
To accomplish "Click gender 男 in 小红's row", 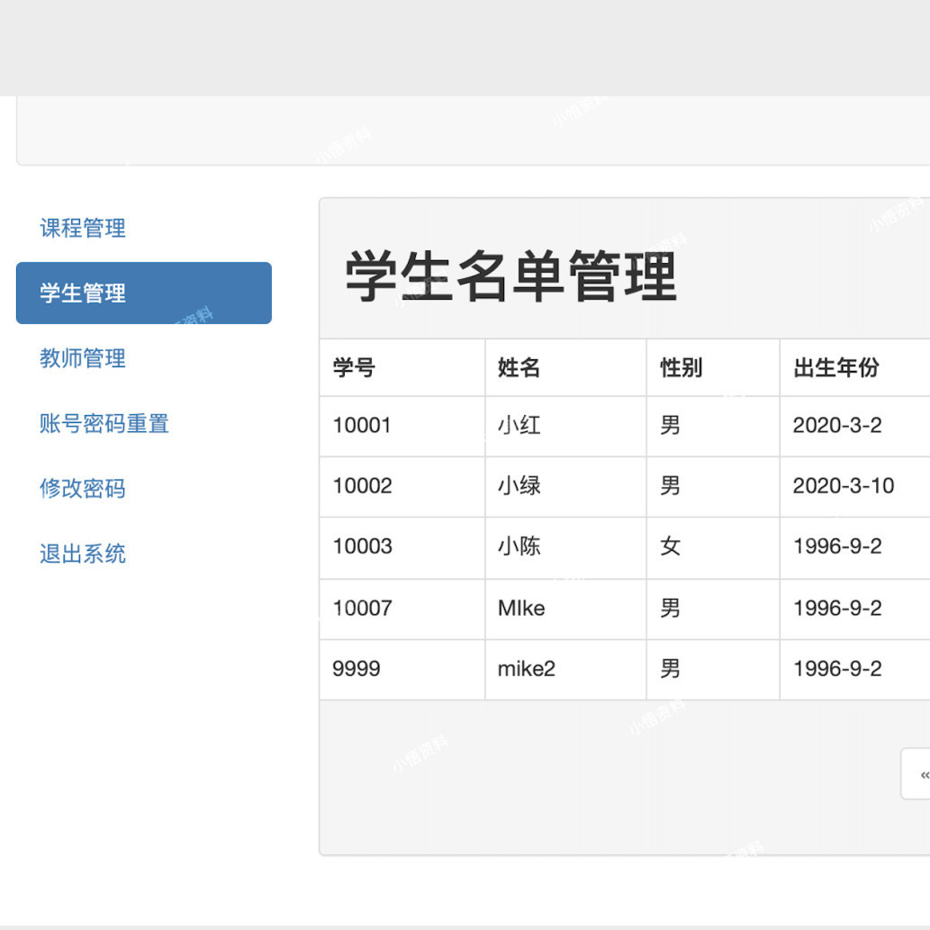I will pyautogui.click(x=713, y=426).
